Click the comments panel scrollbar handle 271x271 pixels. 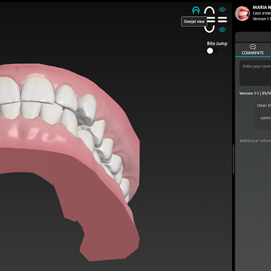tap(234, 159)
